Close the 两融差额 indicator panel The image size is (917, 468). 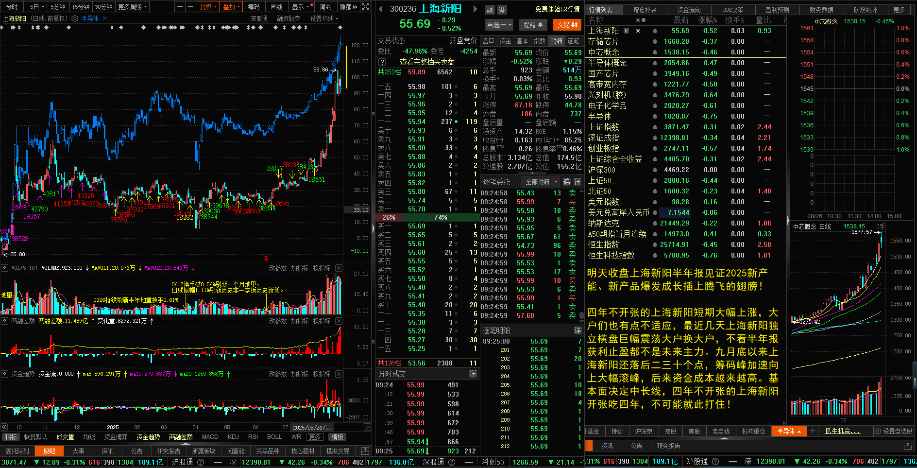(339, 321)
